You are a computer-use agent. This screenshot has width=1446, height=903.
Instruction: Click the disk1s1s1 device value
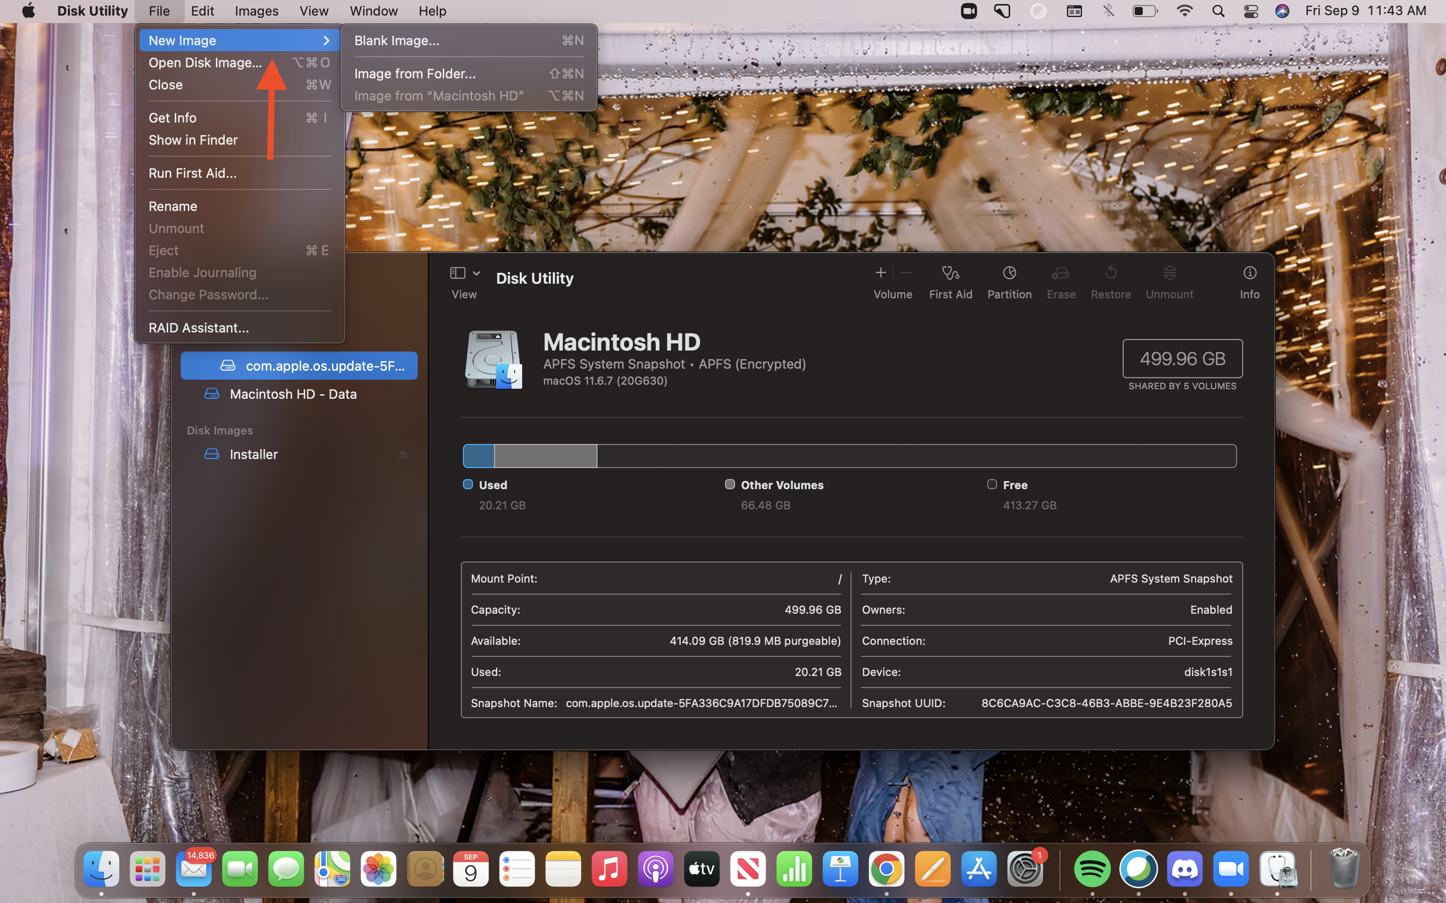pos(1208,672)
